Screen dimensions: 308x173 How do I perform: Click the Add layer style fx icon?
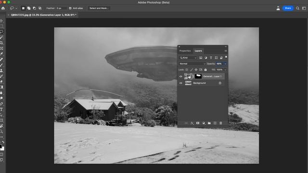tap(192, 123)
